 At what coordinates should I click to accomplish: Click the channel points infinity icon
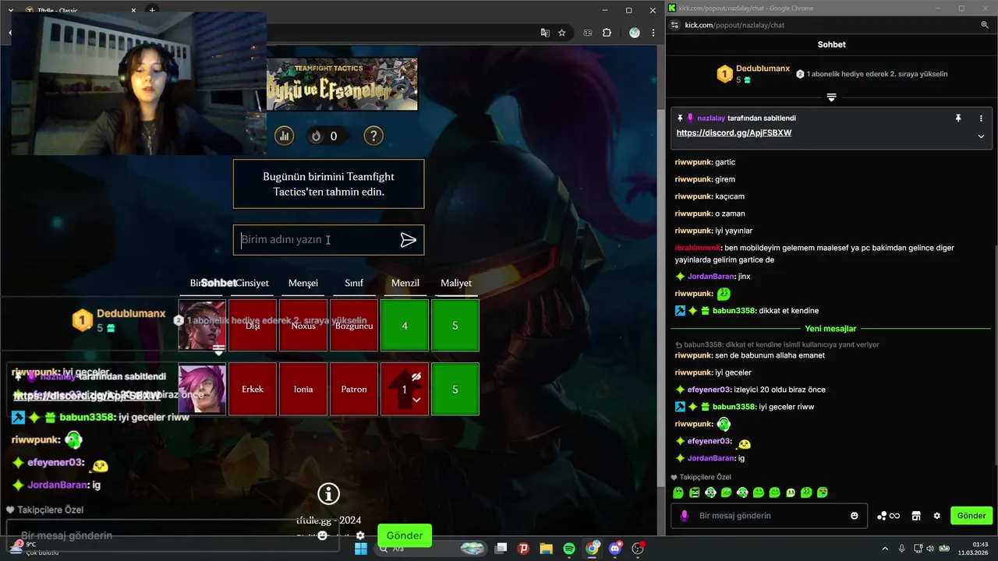(x=888, y=516)
